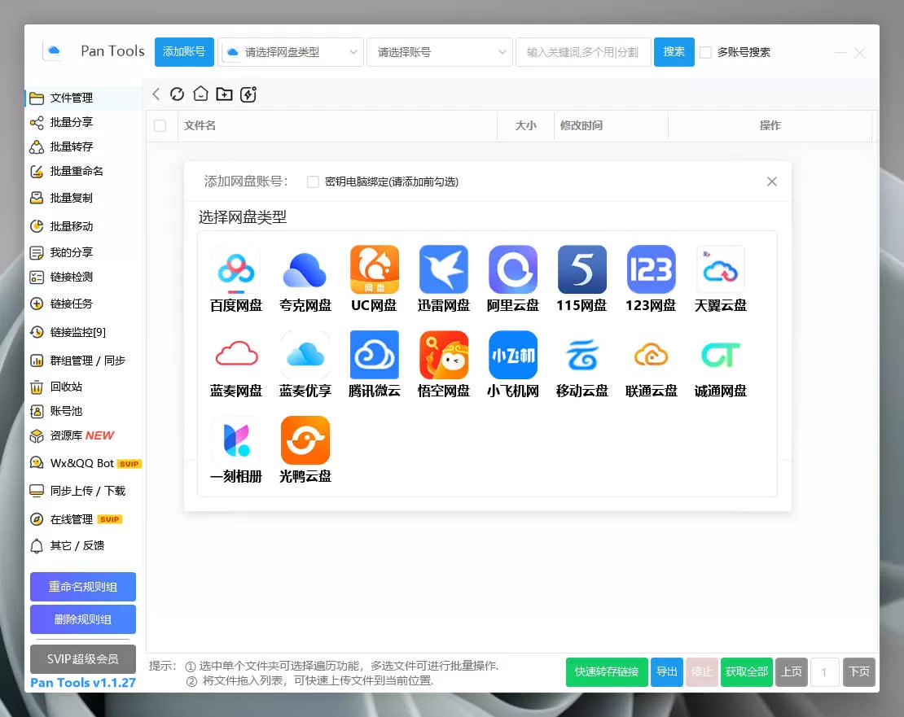Image resolution: width=904 pixels, height=717 pixels.
Task: Open Wx&QQ Bot in the sidebar
Action: click(x=84, y=463)
